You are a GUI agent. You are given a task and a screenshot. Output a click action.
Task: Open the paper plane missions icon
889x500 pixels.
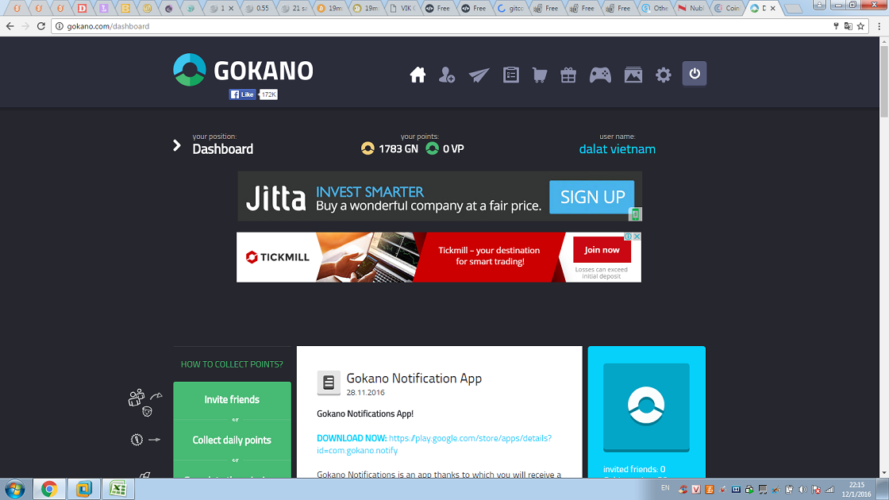click(x=479, y=75)
